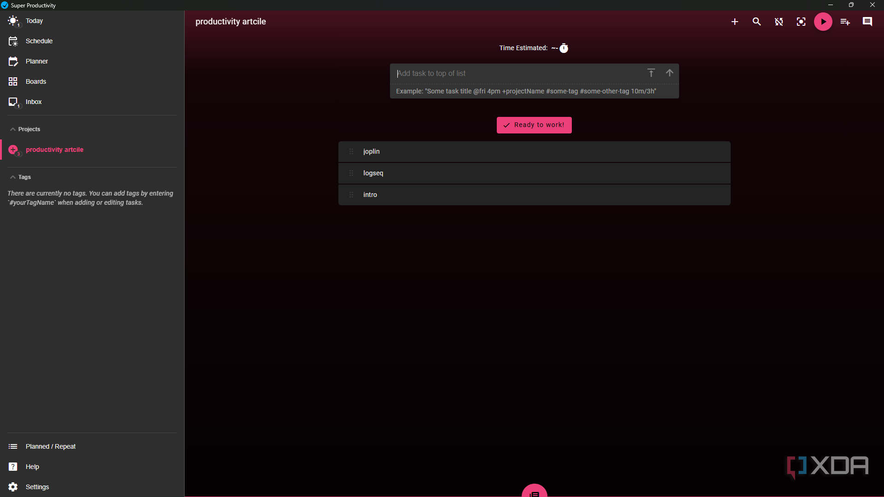Screen dimensions: 884x497
Task: Click the Ready to work! button
Action: coord(534,125)
